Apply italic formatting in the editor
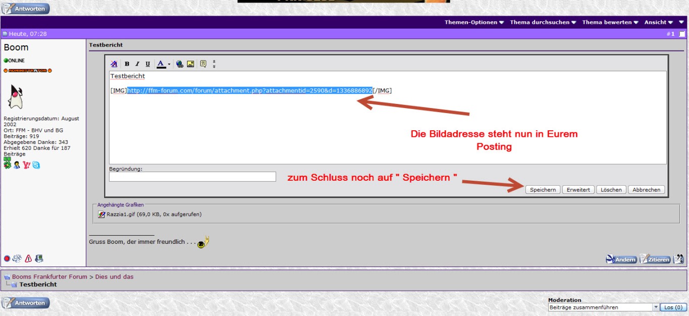Viewport: 689px width, 316px height. [137, 64]
